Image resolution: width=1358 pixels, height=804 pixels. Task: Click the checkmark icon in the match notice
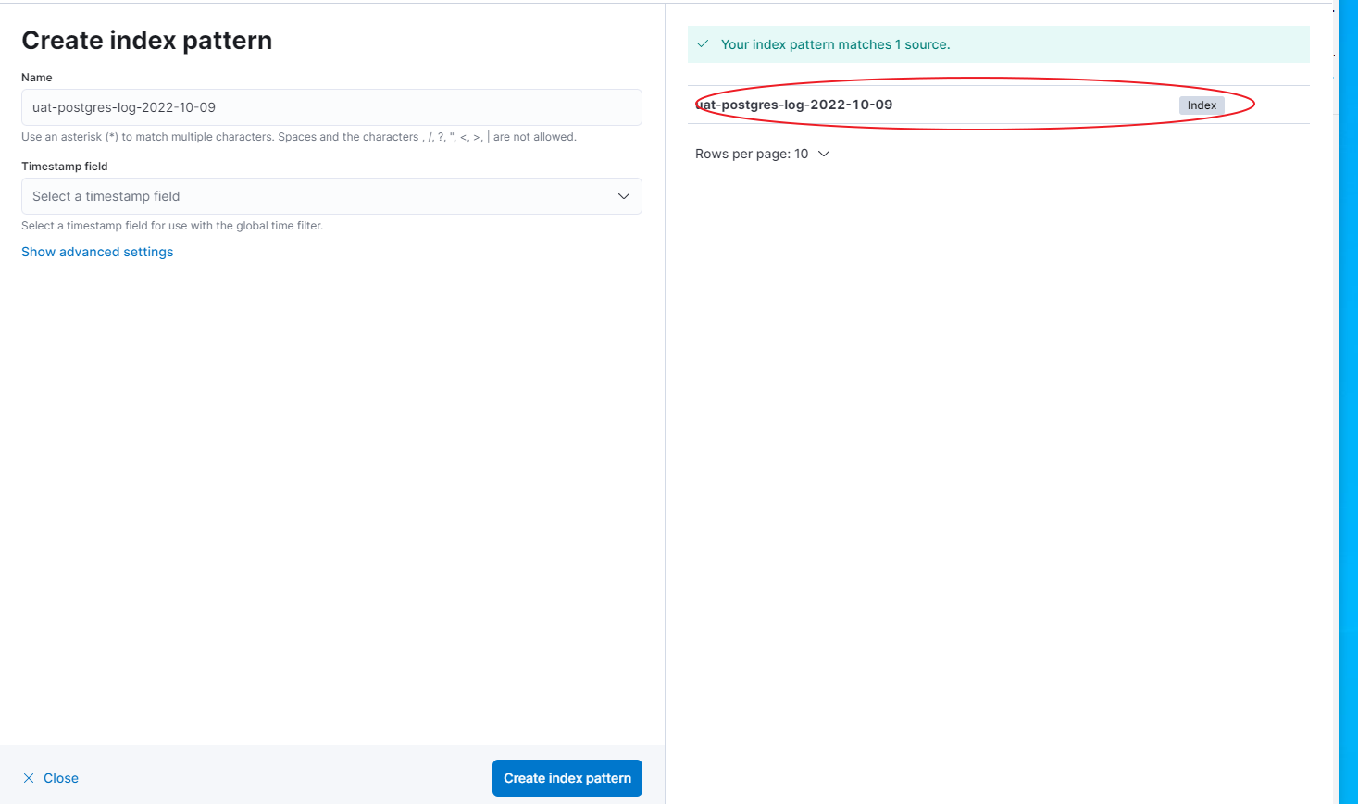click(x=703, y=43)
